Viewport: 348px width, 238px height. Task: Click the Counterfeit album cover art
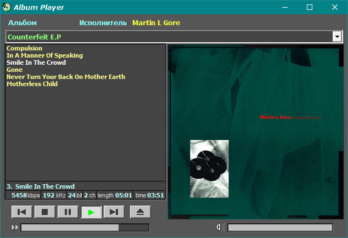(x=256, y=132)
